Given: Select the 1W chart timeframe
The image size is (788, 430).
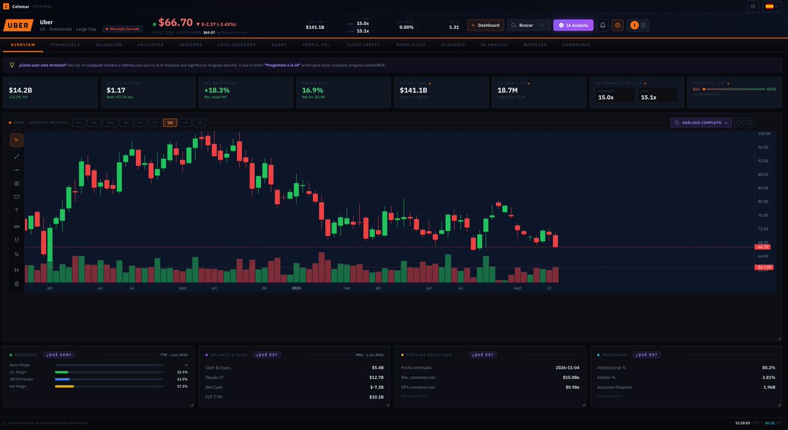Looking at the screenshot, I should coord(170,123).
